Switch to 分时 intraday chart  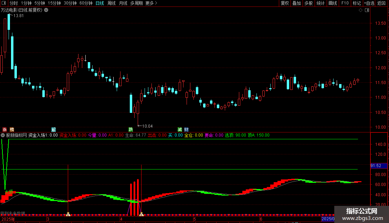click(14, 3)
